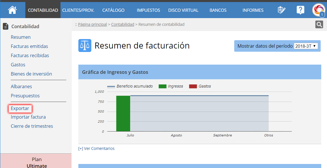Click the Contabilidad document icon in sidebar
Image resolution: width=327 pixels, height=168 pixels.
[5, 26]
